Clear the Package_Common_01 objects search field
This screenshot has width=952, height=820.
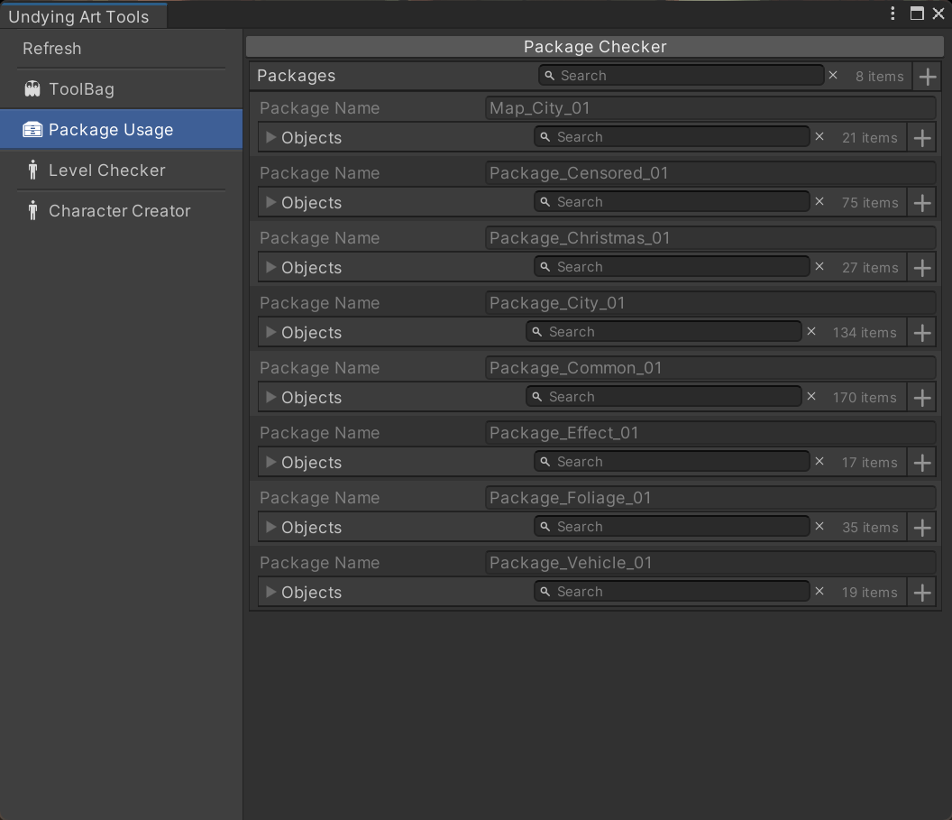[x=811, y=397]
